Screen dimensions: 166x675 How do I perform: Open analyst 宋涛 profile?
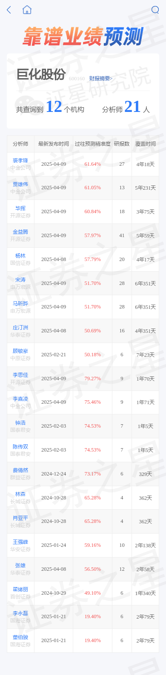(x=20, y=280)
